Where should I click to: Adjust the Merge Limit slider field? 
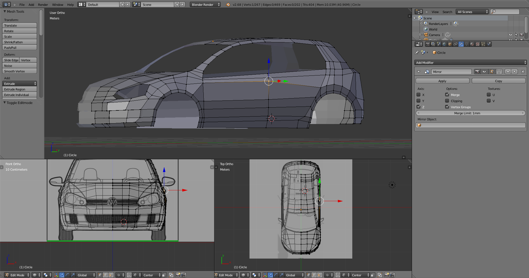tap(470, 113)
